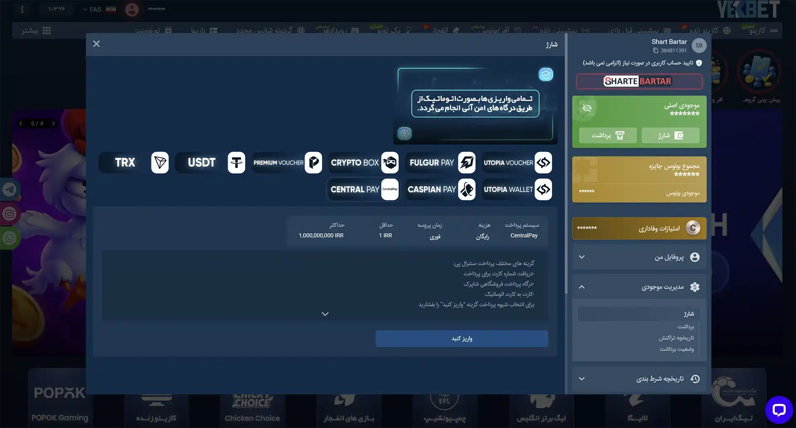
Task: Click the واریز کنید deposit button
Action: tap(462, 339)
